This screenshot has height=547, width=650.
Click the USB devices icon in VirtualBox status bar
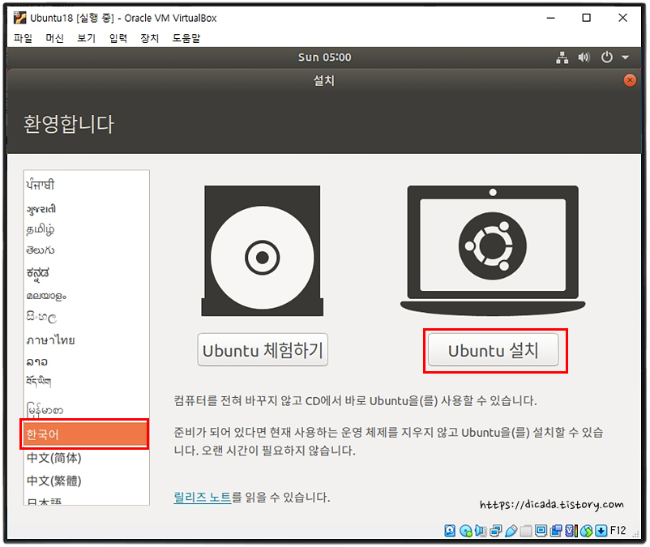(x=511, y=531)
